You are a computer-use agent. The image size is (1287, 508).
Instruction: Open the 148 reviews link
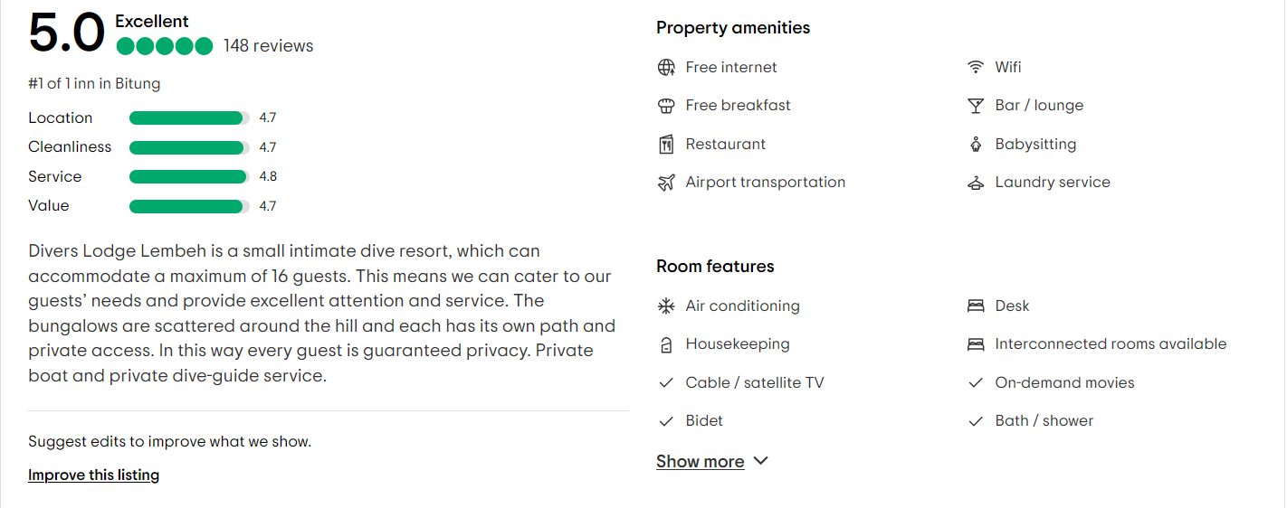click(x=268, y=46)
